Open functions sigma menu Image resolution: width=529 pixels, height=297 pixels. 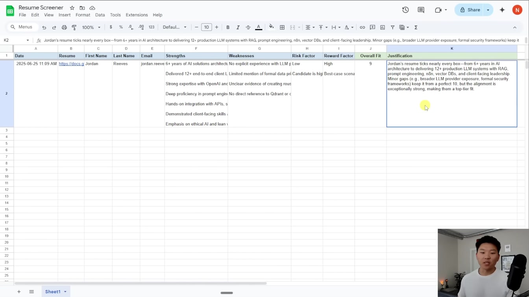point(416,27)
